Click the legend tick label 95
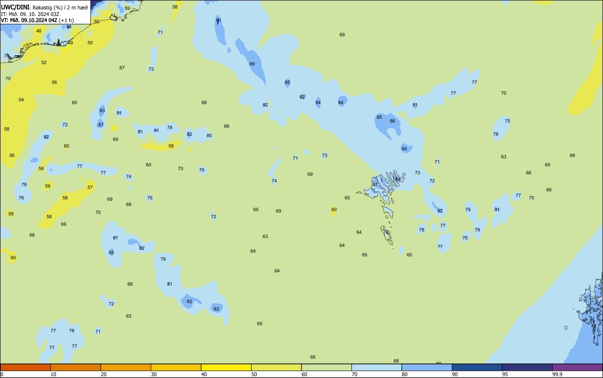Viewport: 603px width, 378px height. (505, 374)
